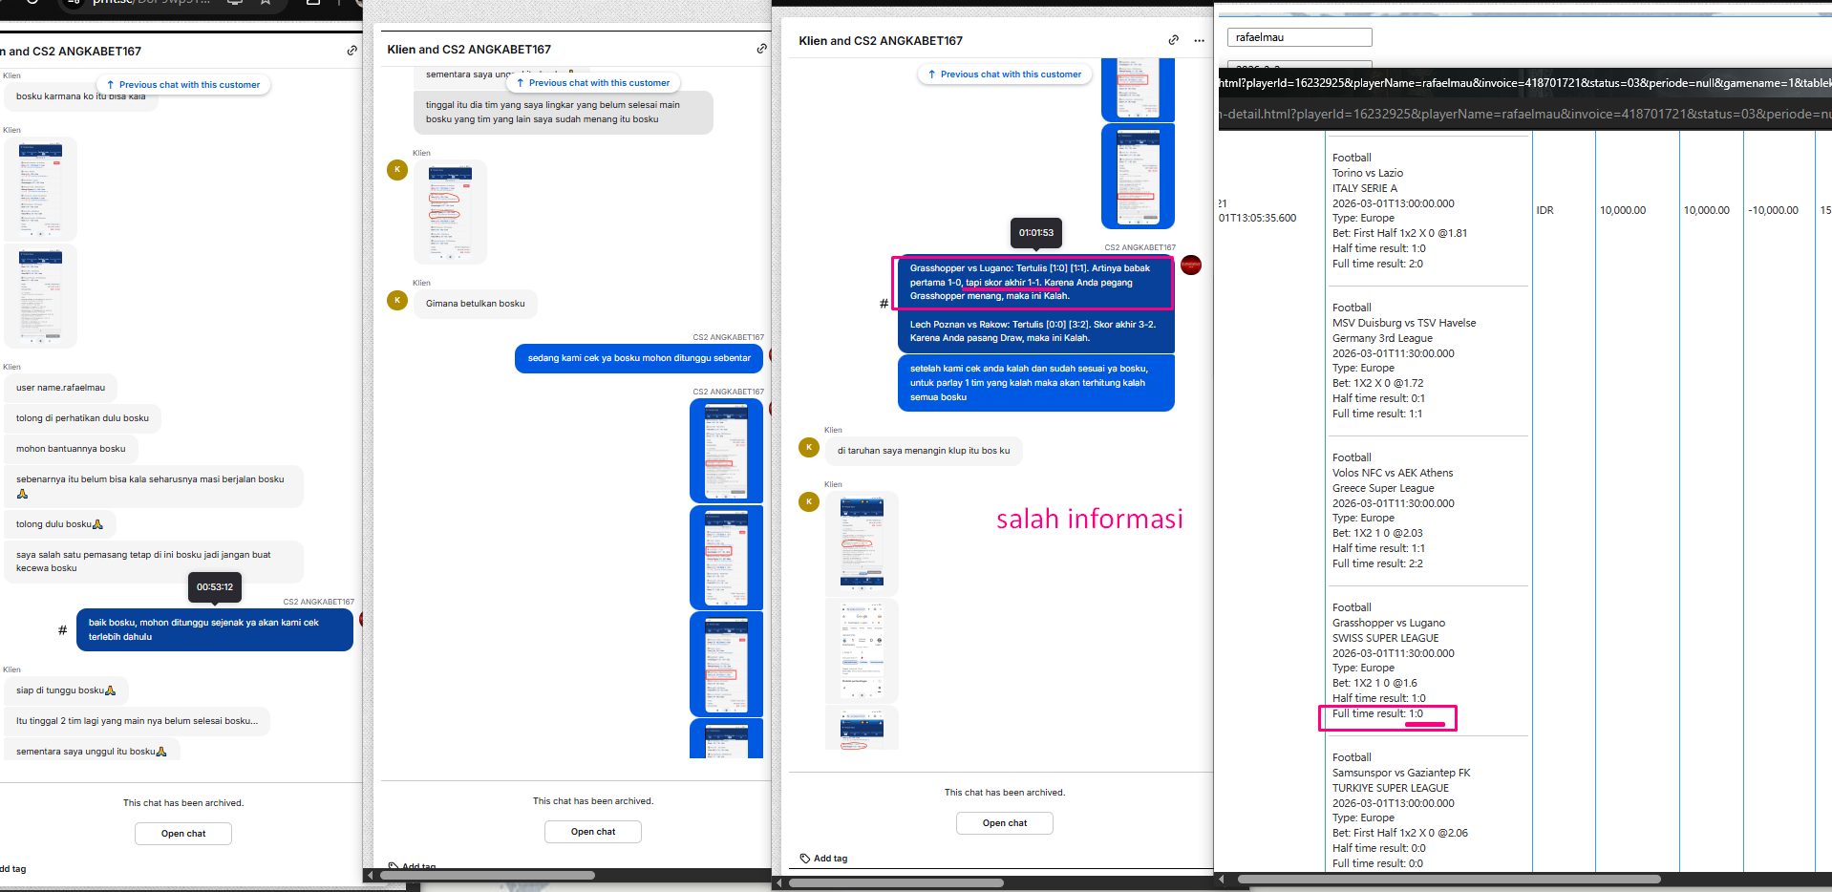Click horizontal scrollbar under the Grasshopper chat panel
The width and height of the screenshot is (1832, 892).
(x=896, y=883)
